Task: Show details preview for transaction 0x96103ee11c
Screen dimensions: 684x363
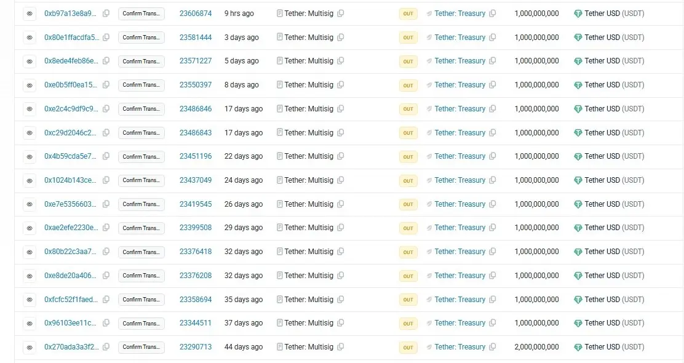Action: coord(30,323)
